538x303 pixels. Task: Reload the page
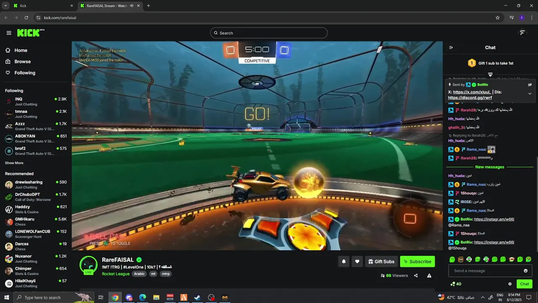pyautogui.click(x=26, y=18)
